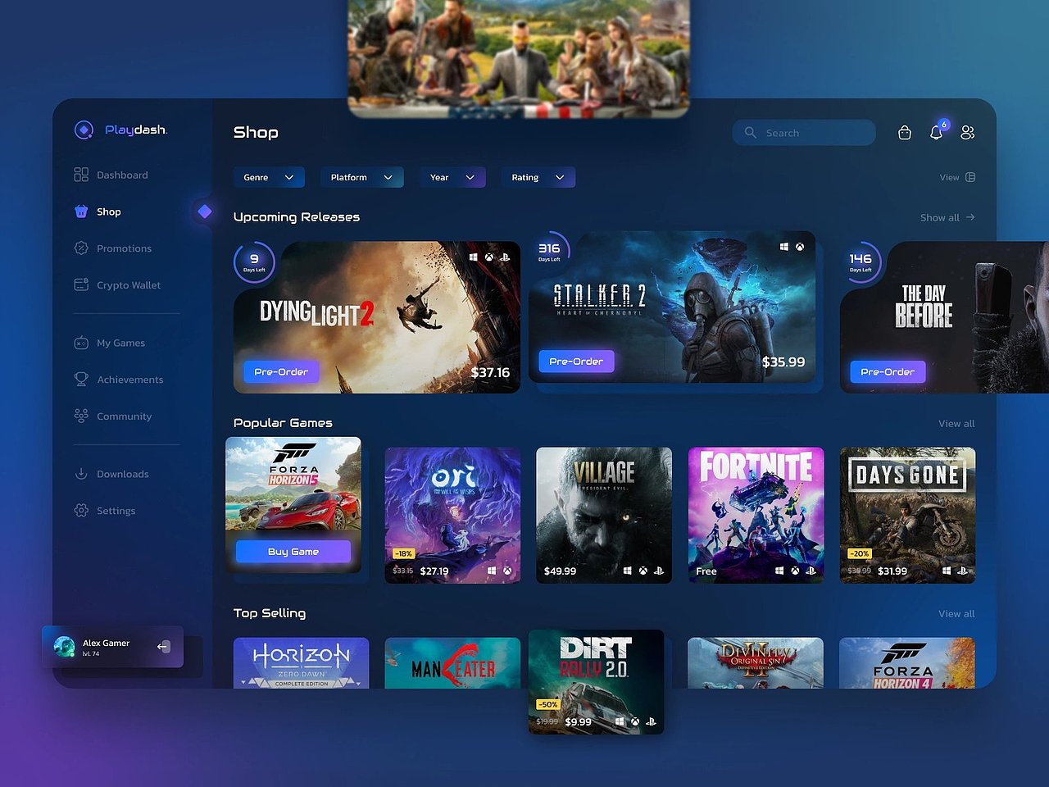Expand the Genre dropdown
This screenshot has height=787, width=1049.
[x=269, y=177]
